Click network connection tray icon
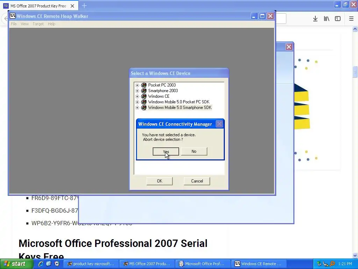 pos(325,264)
